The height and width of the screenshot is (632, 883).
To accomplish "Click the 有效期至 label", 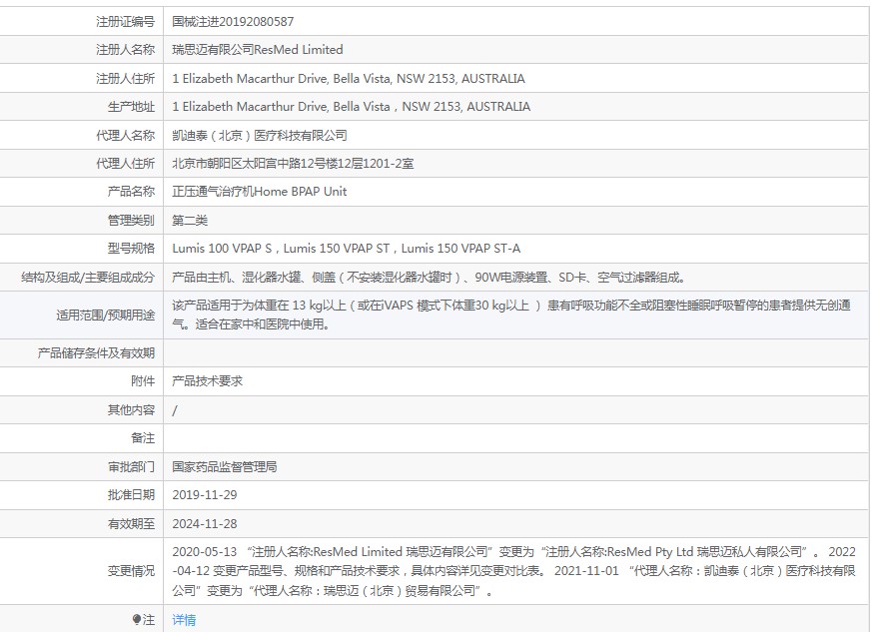I will 131,523.
